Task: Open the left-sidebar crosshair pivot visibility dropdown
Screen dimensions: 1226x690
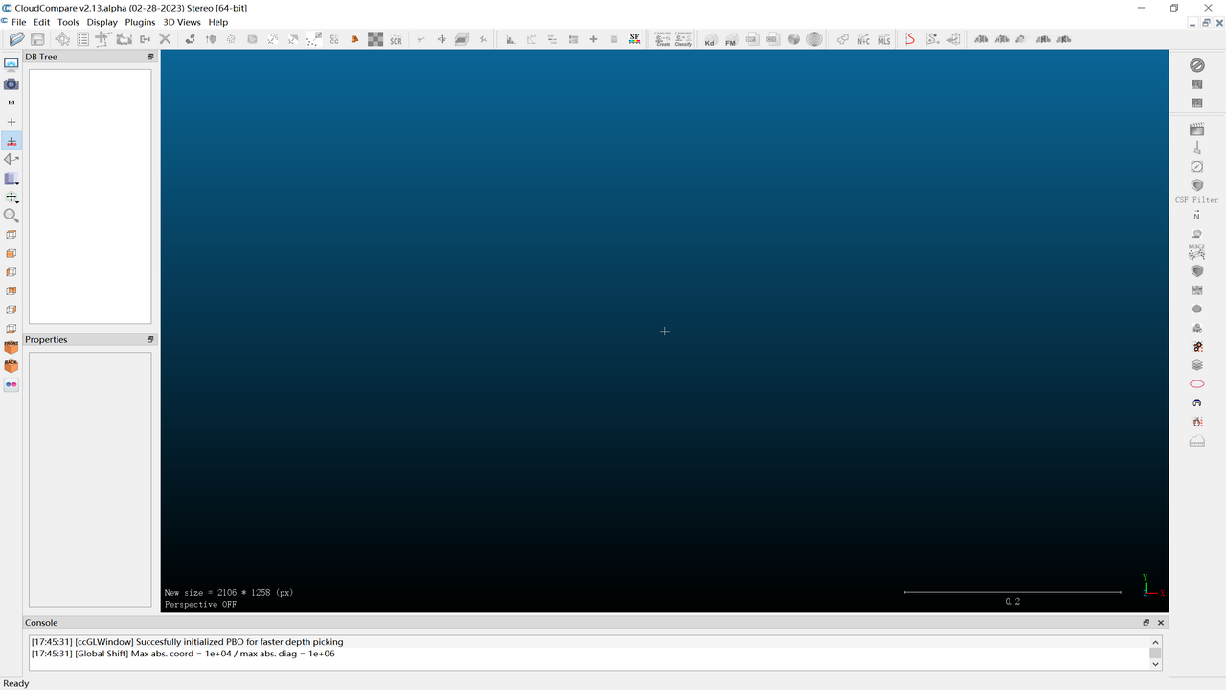Action: tap(11, 197)
